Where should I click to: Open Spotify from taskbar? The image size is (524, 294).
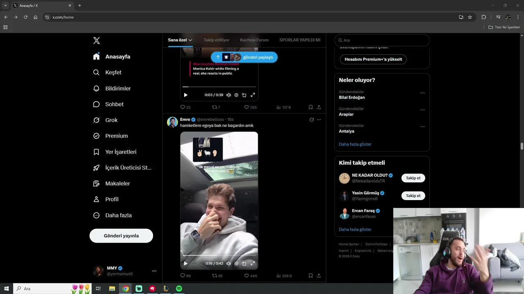point(179,288)
